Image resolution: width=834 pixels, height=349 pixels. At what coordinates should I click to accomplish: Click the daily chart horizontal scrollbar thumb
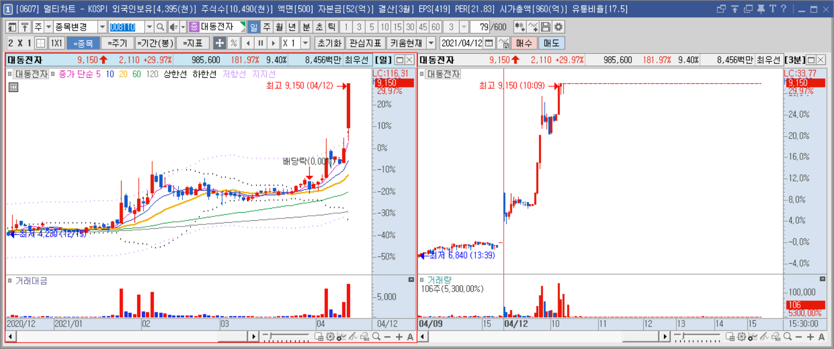[232, 337]
